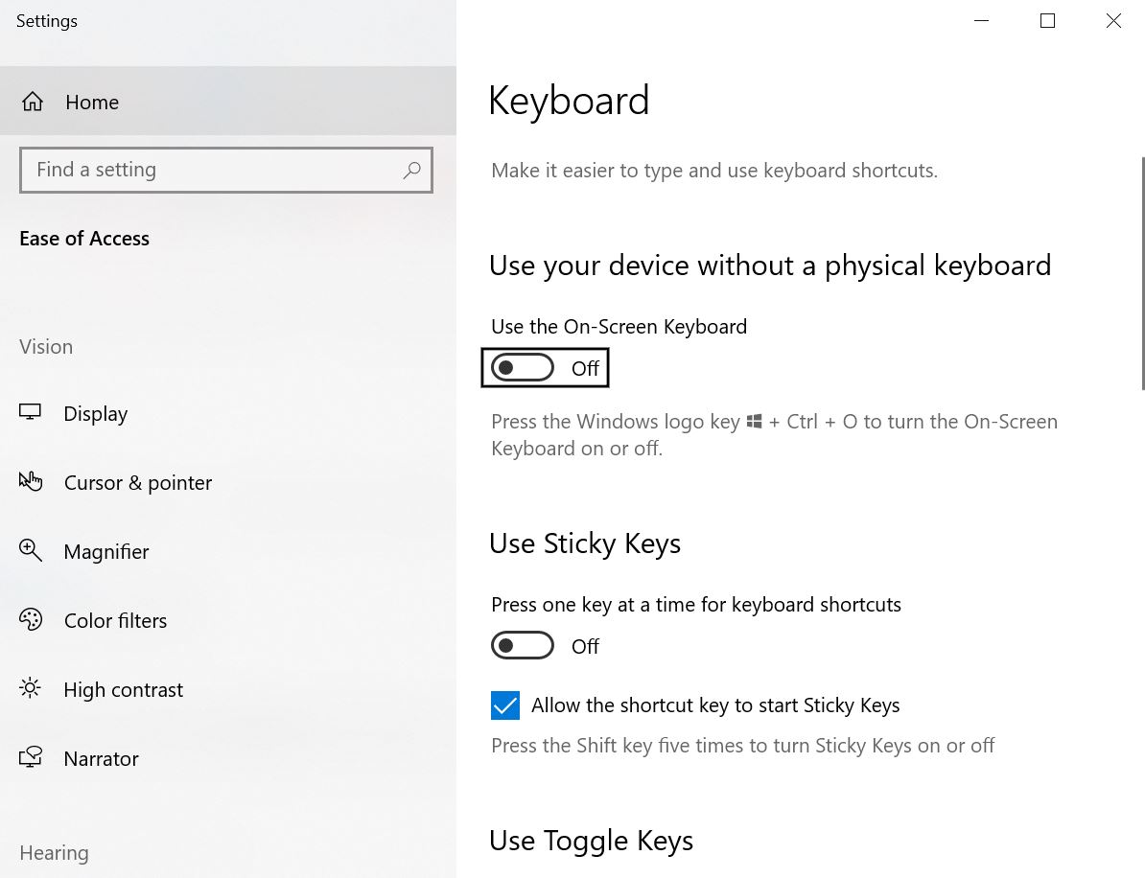Open Narrator settings

[x=101, y=758]
